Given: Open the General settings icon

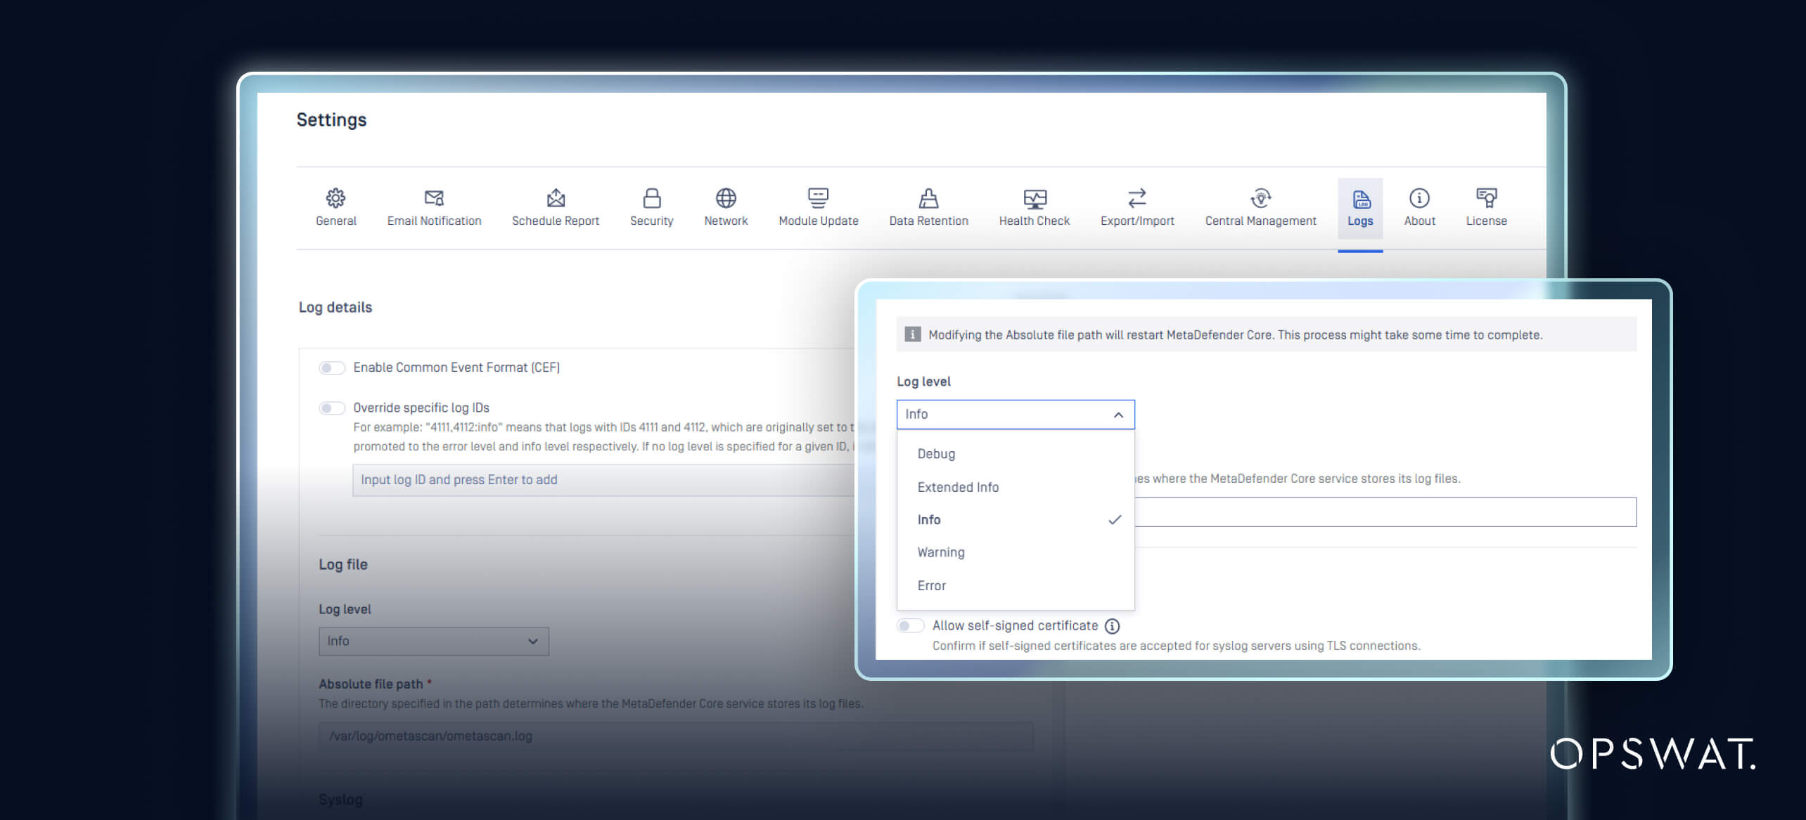Looking at the screenshot, I should pyautogui.click(x=335, y=206).
